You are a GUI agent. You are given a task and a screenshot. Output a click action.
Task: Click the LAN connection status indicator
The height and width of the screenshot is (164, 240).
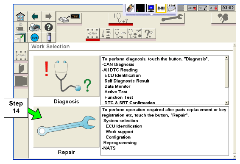[x=192, y=8]
